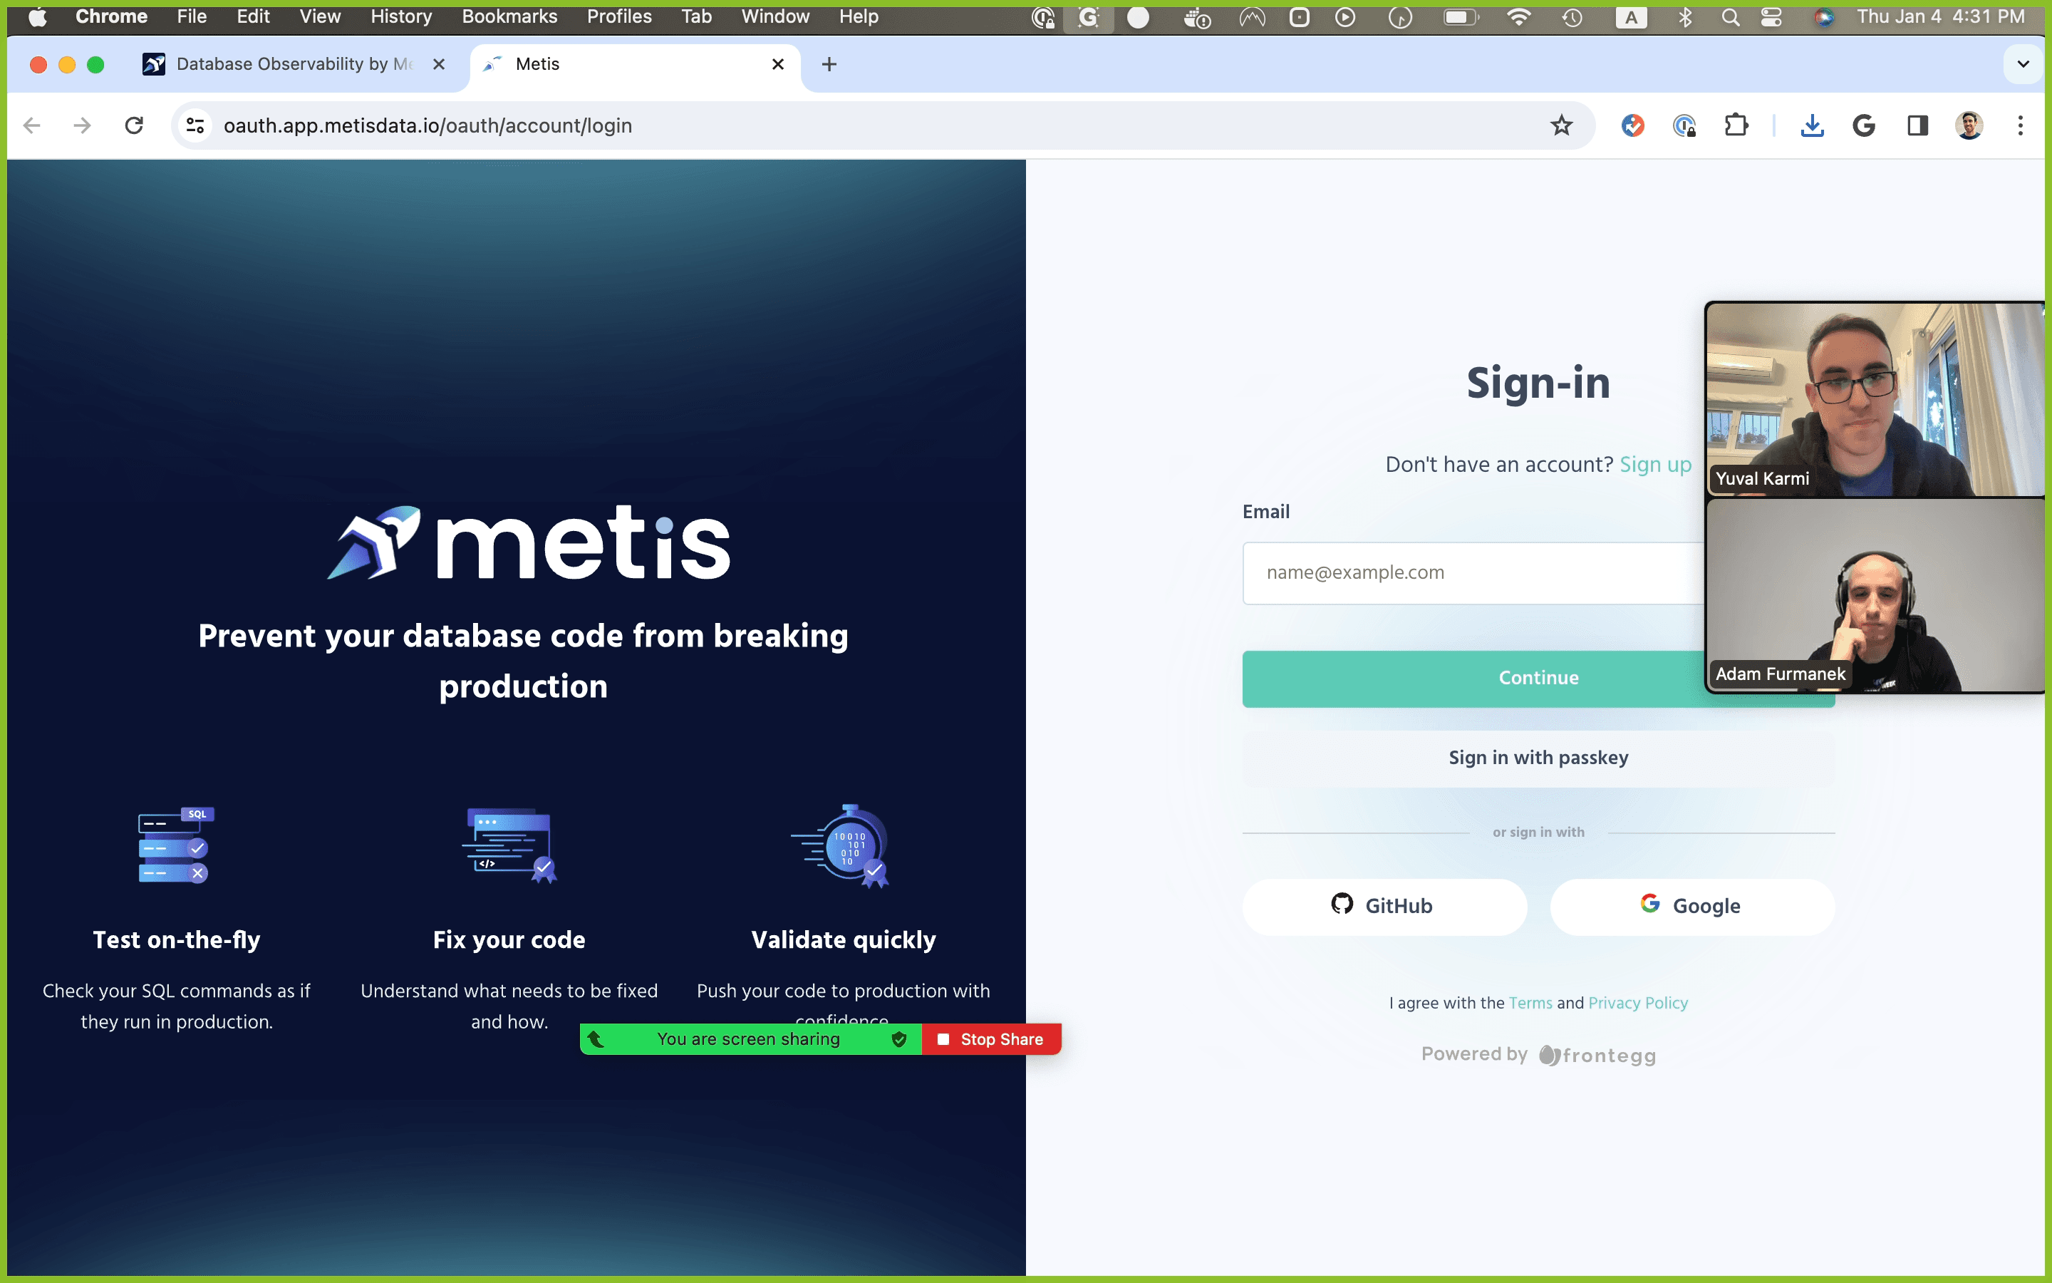Screen dimensions: 2052x1283
Task: Click the date and time display
Action: pos(1941,17)
